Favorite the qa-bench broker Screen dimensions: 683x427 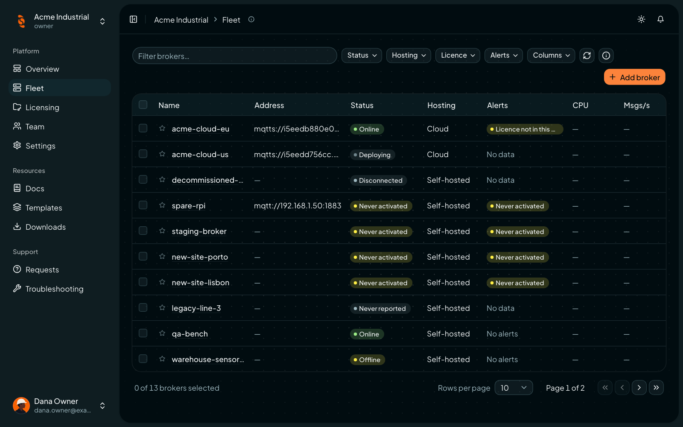tap(162, 333)
